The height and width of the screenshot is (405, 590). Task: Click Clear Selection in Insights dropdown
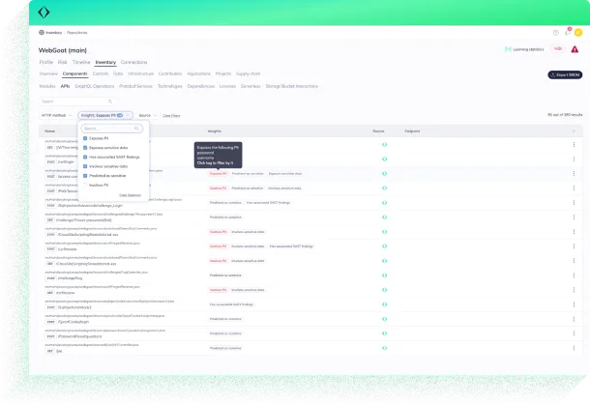130,195
